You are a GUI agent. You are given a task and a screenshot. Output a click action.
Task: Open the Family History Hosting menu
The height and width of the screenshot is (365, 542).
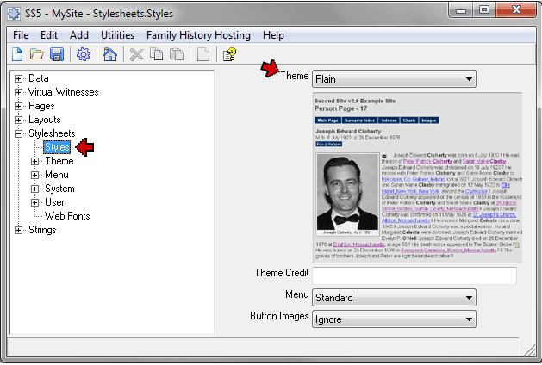(198, 35)
